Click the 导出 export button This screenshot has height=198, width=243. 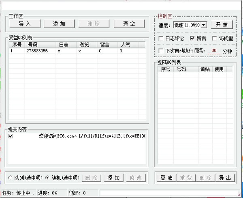[225, 178]
